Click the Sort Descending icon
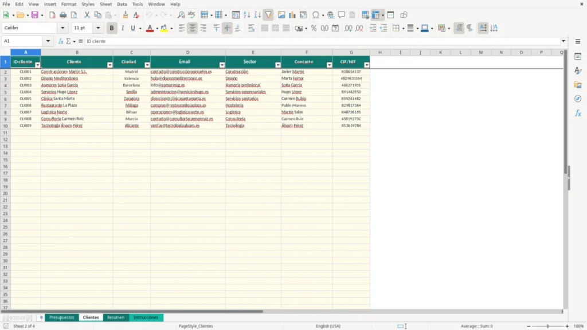587x330 pixels. pyautogui.click(x=257, y=15)
